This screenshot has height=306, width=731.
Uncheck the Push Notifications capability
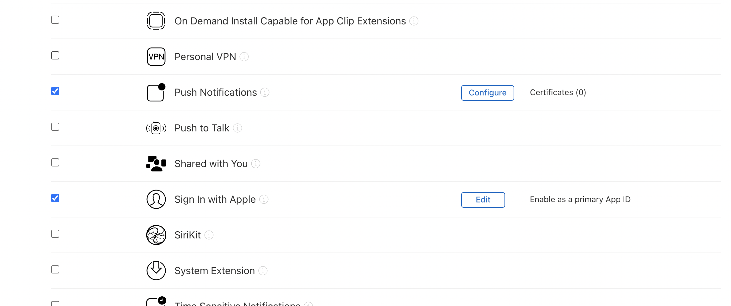click(x=55, y=91)
